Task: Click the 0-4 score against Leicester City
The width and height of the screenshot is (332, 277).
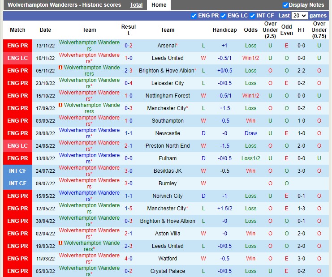Action: tap(128, 83)
